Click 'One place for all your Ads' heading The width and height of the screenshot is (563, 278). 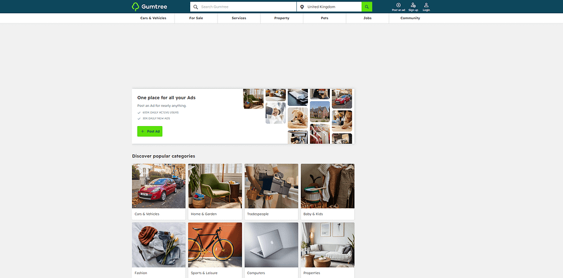pyautogui.click(x=166, y=98)
